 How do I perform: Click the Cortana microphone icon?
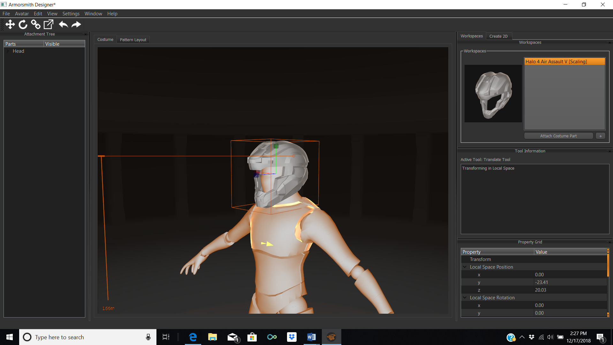tap(148, 337)
